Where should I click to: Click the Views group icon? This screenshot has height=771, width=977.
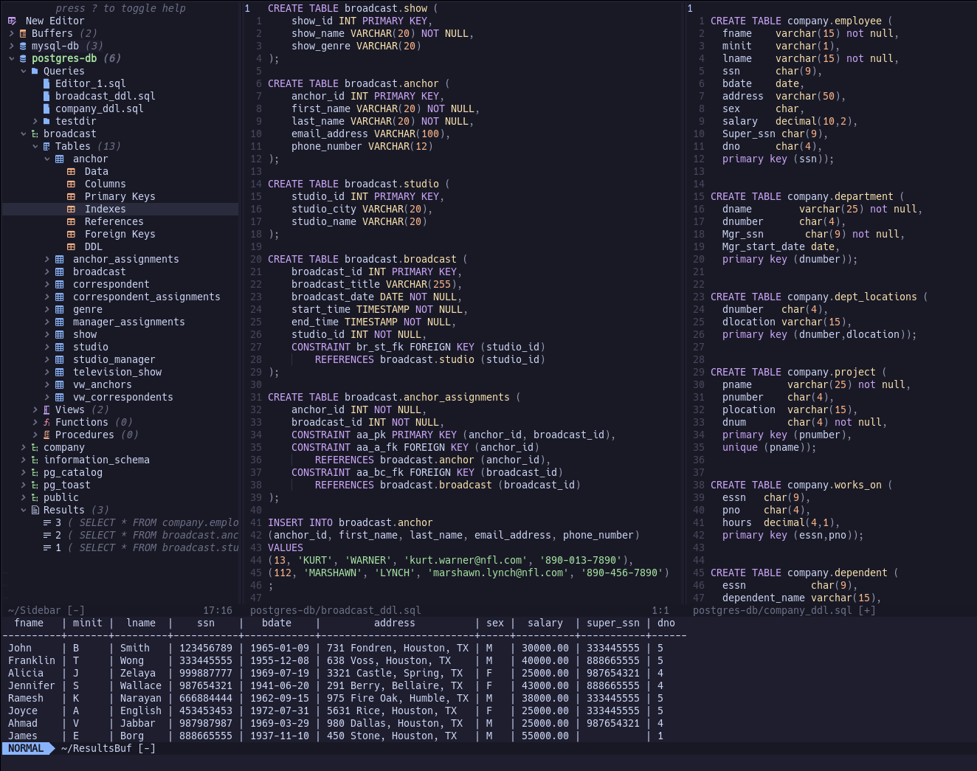click(x=46, y=409)
